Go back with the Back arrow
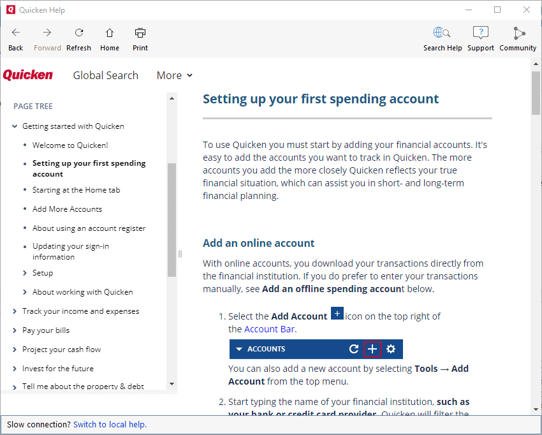 tap(16, 33)
